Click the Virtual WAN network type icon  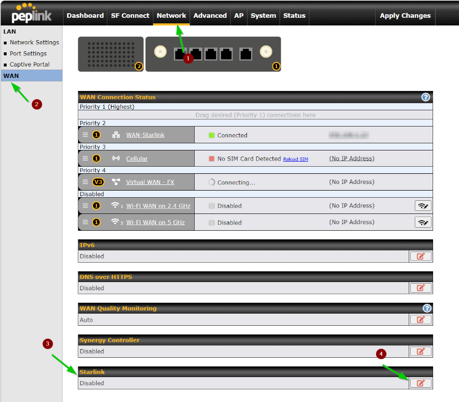116,182
